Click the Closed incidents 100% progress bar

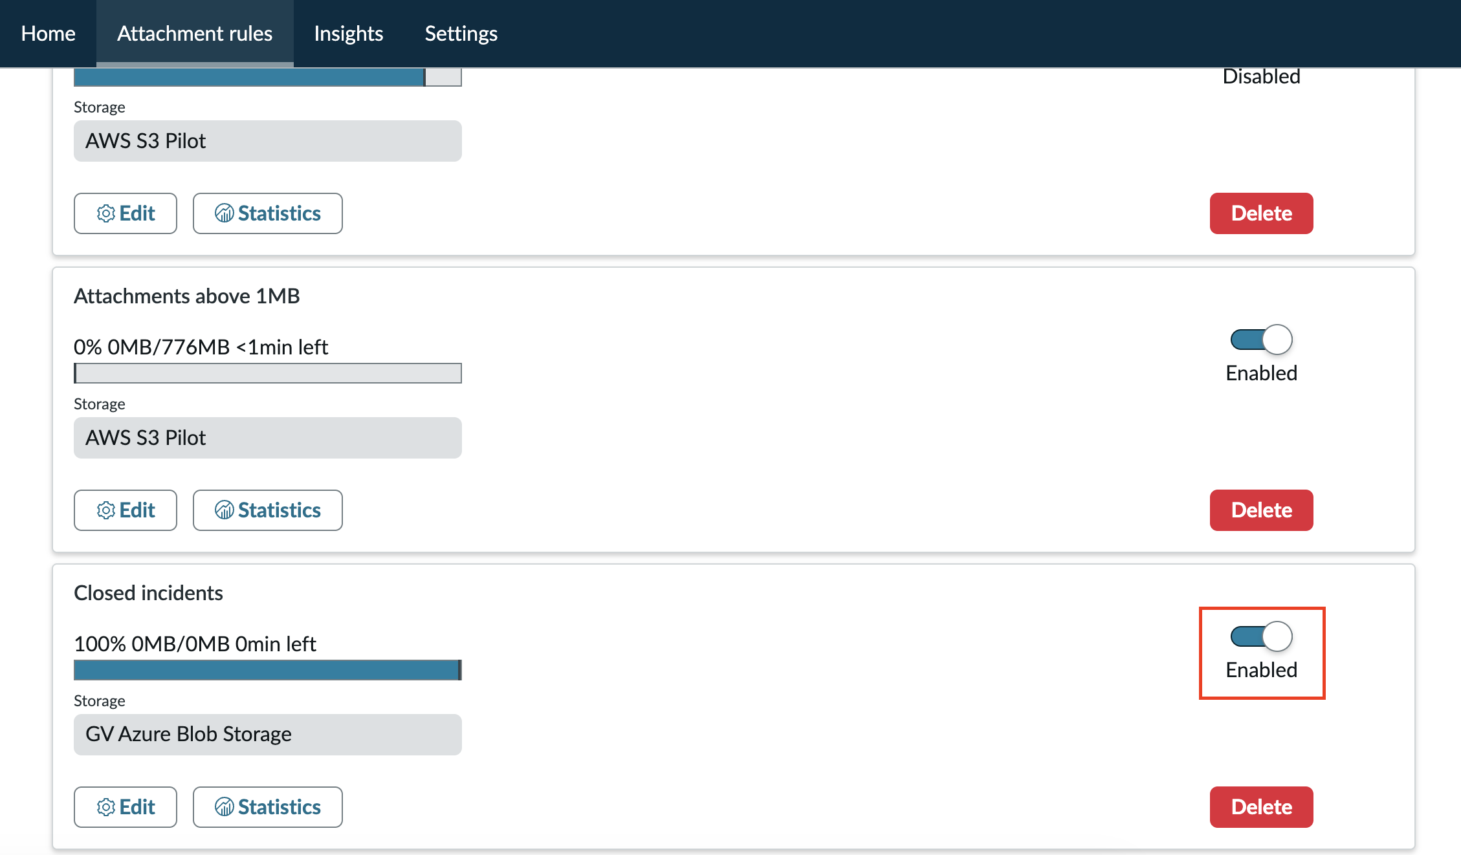pos(268,670)
